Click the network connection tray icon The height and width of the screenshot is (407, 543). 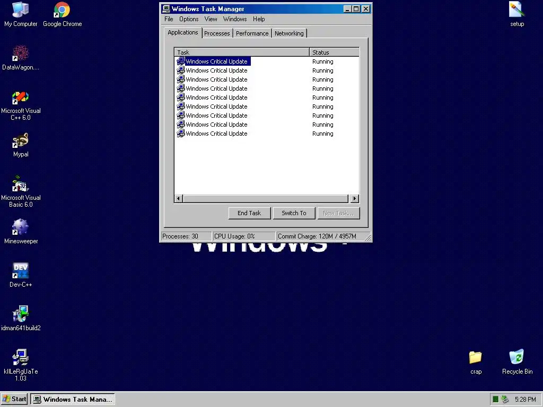tap(505, 400)
